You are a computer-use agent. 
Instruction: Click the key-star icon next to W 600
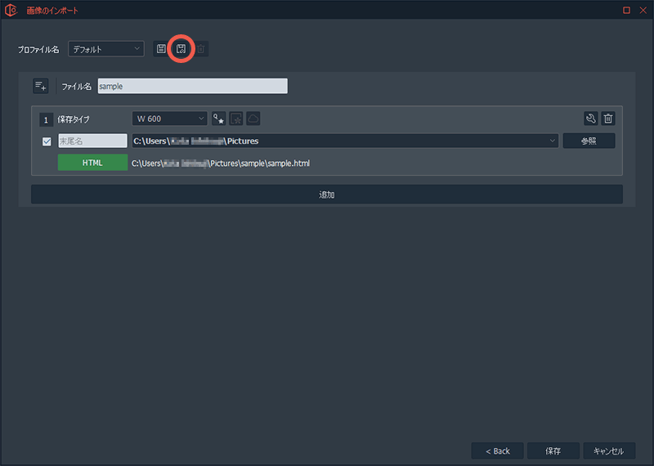[218, 119]
